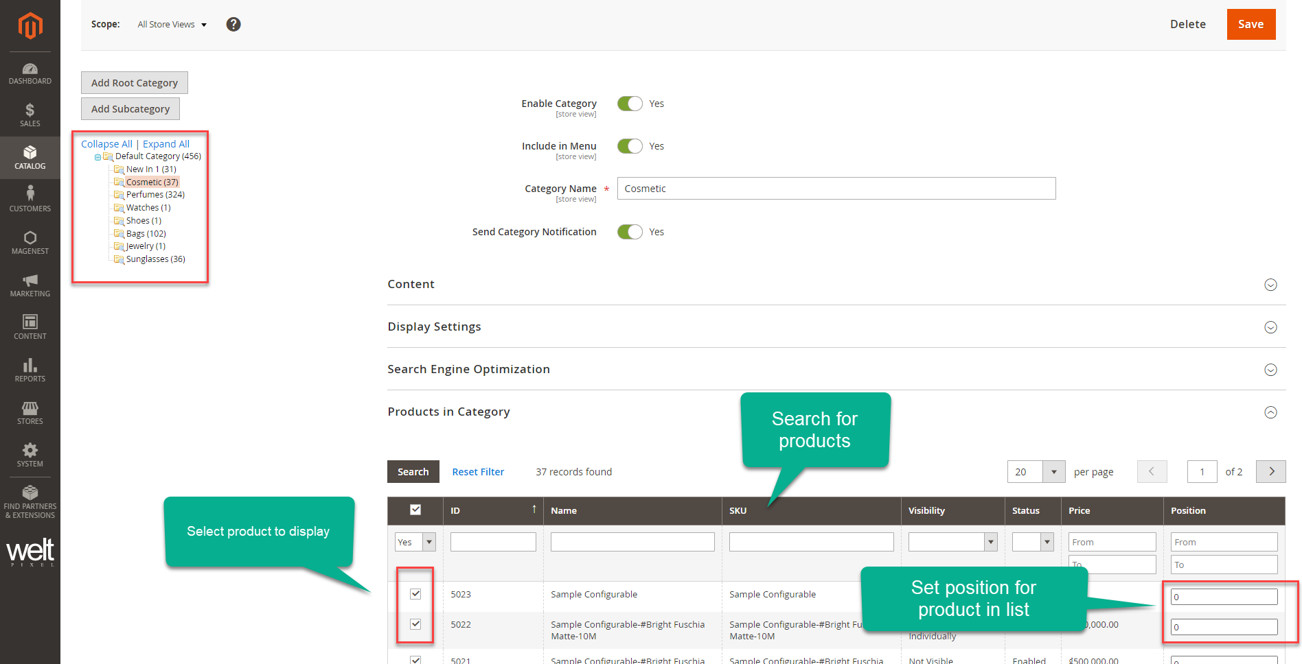Click the Magento logo icon
Viewport: 1302px width, 664px height.
pyautogui.click(x=30, y=26)
